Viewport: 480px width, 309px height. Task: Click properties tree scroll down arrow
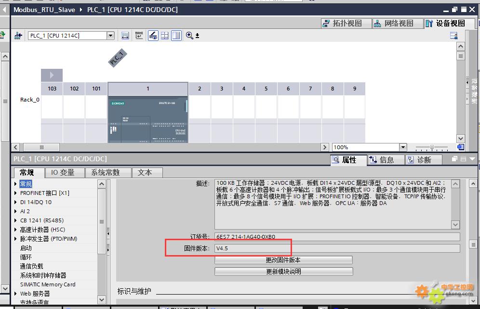click(102, 300)
